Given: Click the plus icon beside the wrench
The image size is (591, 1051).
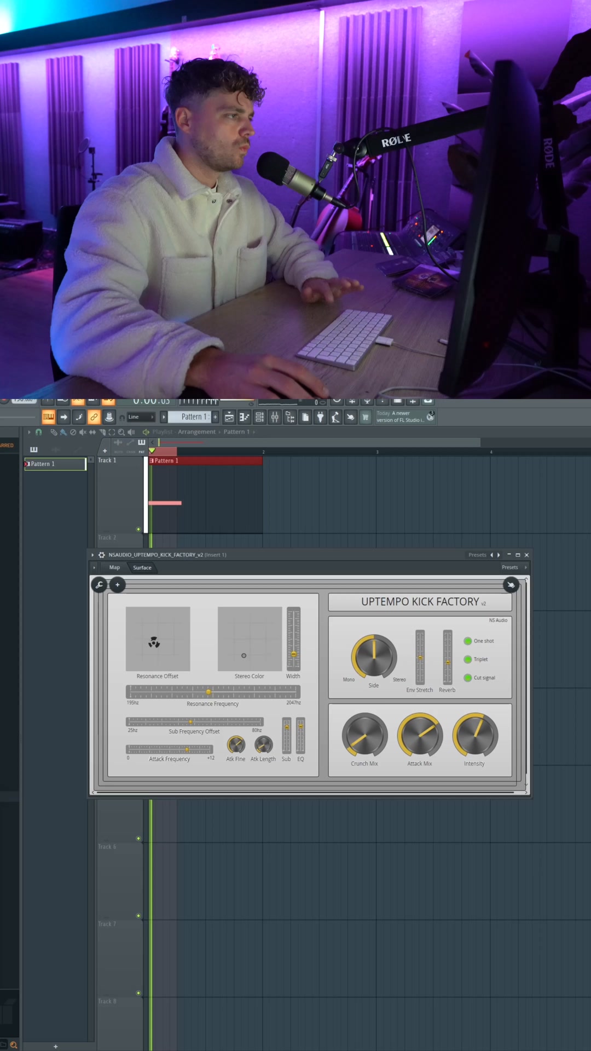Looking at the screenshot, I should [x=117, y=585].
